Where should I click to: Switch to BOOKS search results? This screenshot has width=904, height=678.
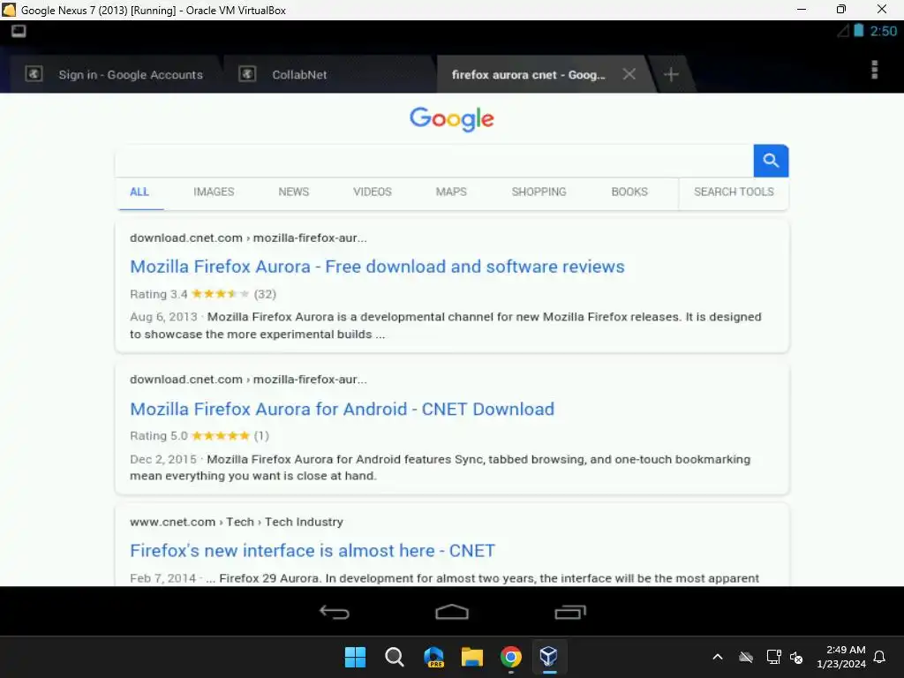coord(629,192)
